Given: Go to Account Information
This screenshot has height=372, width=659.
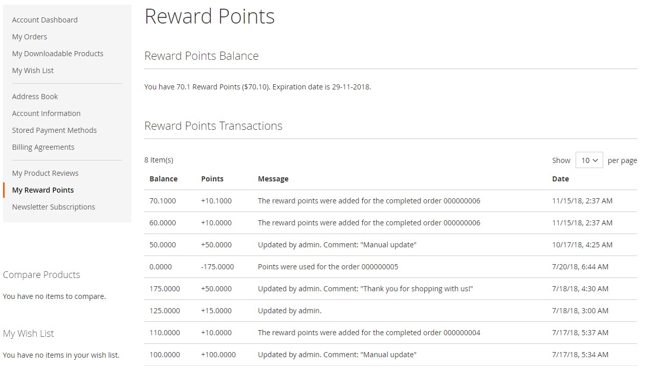Looking at the screenshot, I should click(46, 113).
